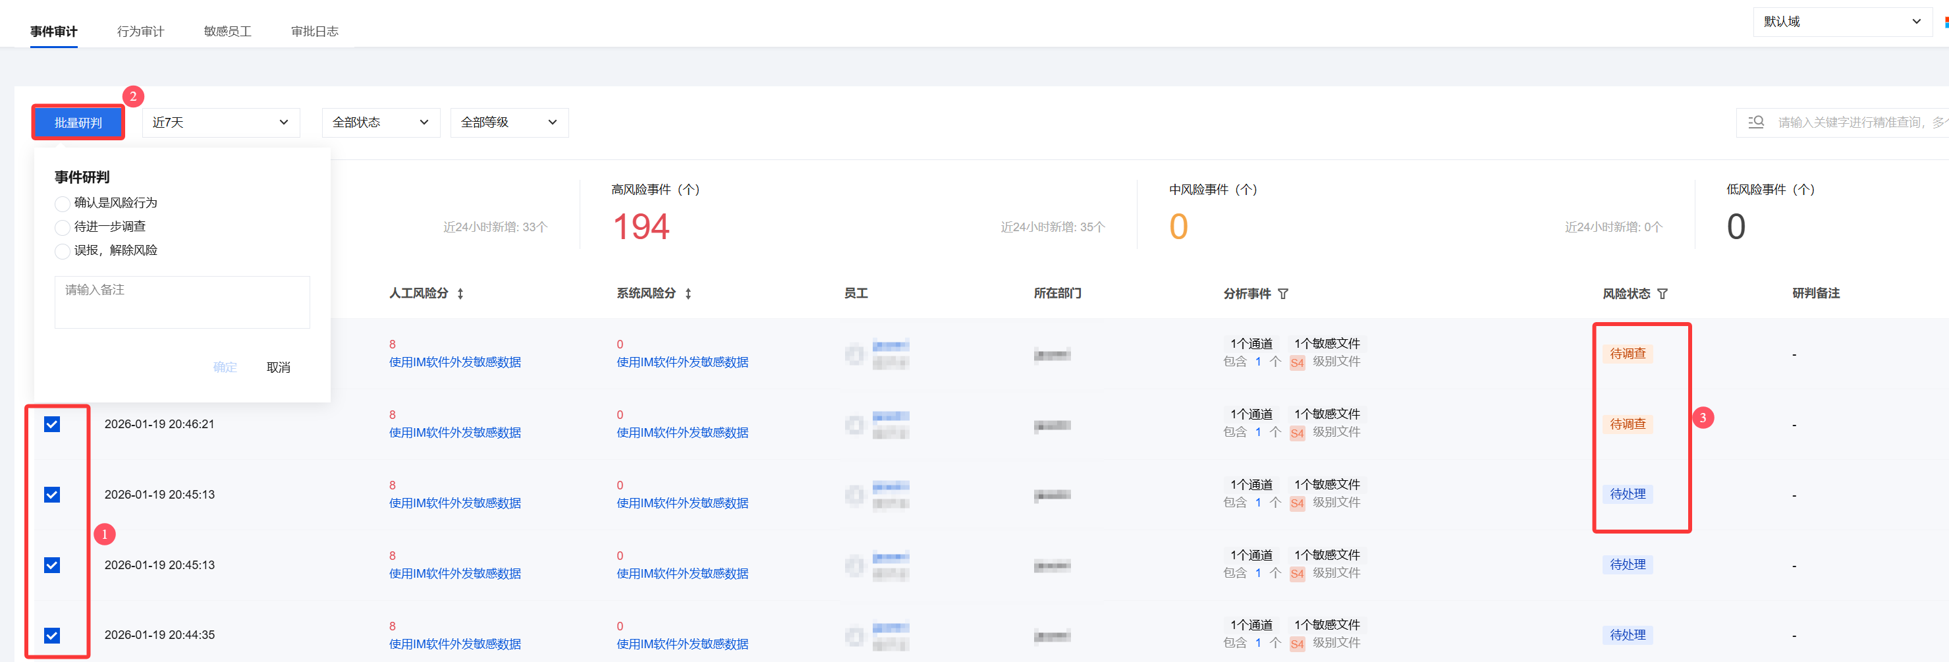The image size is (1949, 662).
Task: Click the S4 level badge in first row
Action: pyautogui.click(x=1297, y=362)
